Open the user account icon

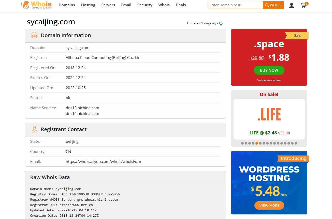tap(292, 5)
